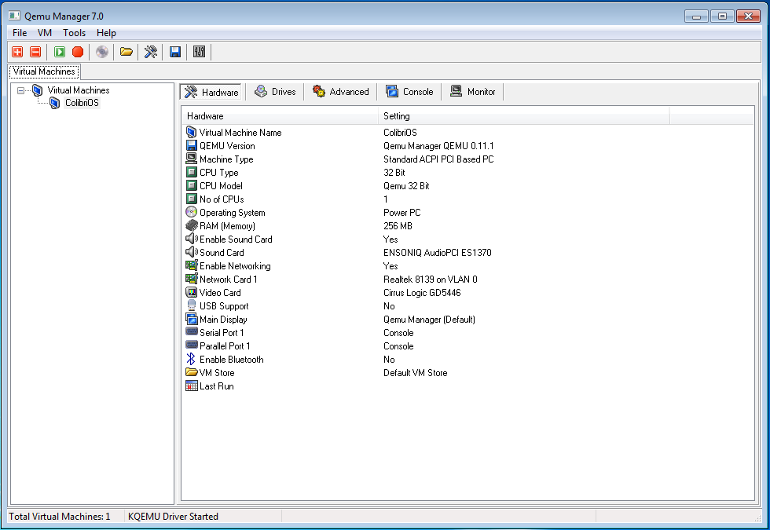Select the Parallel Port 1 row label
Screen dimensions: 770x530
(225, 346)
